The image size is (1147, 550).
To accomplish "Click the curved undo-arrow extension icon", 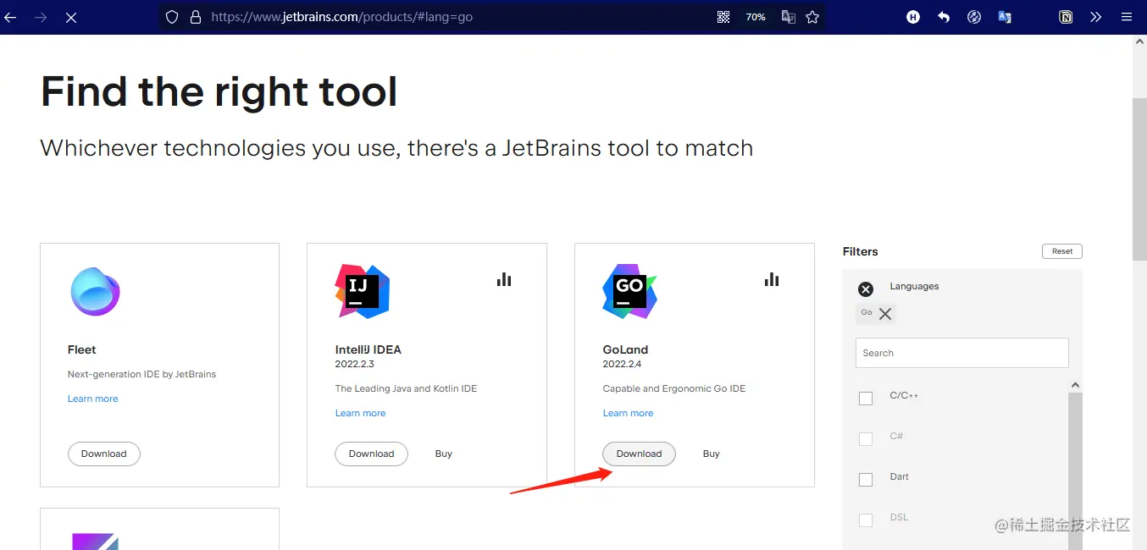I will point(944,17).
